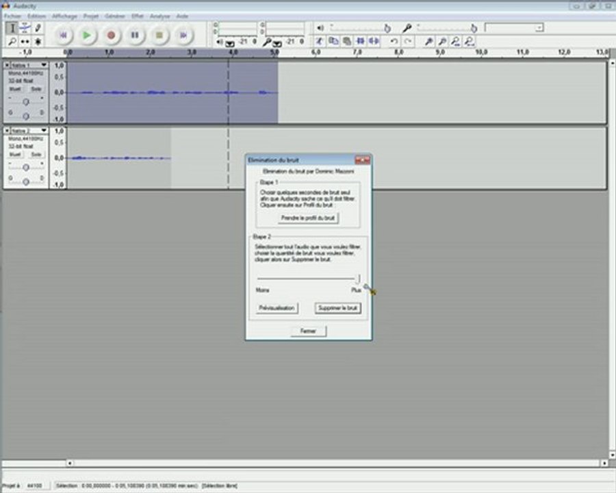
Task: Open the playback meter dropdown arrow
Action: [230, 44]
